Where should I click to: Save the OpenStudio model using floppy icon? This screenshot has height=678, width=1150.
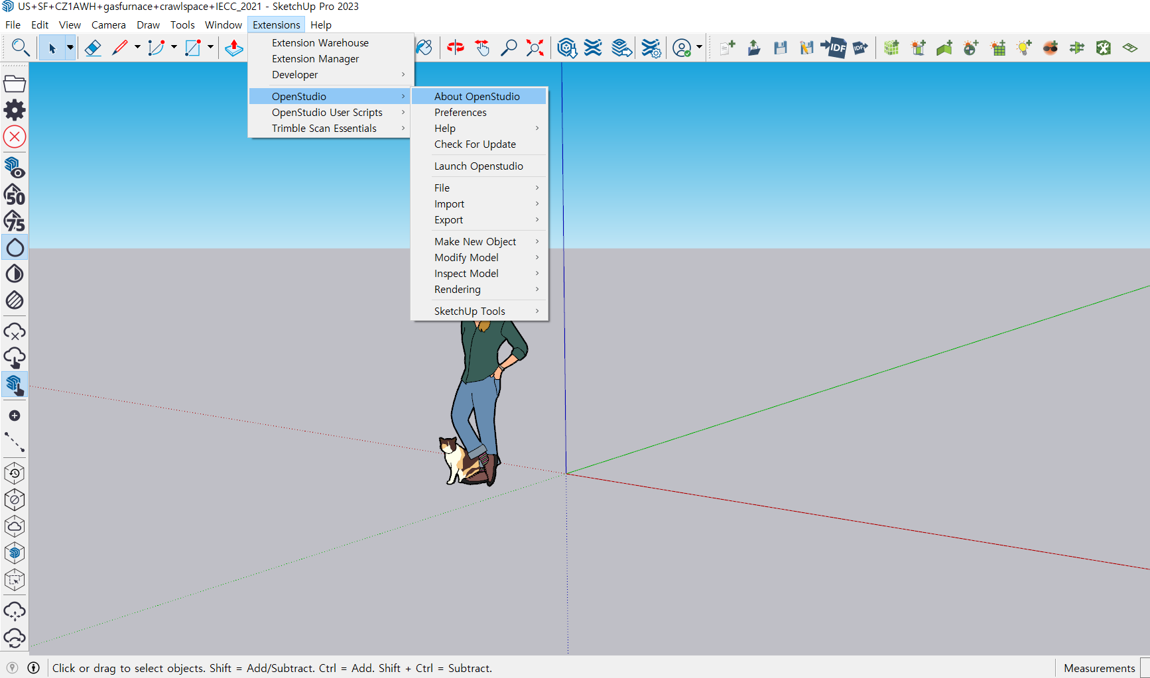tap(781, 48)
